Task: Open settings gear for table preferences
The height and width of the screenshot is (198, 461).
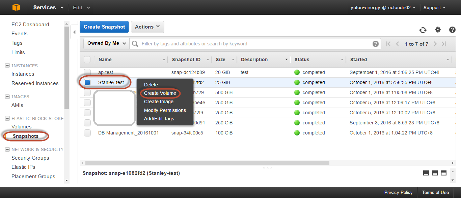Action: [x=438, y=30]
